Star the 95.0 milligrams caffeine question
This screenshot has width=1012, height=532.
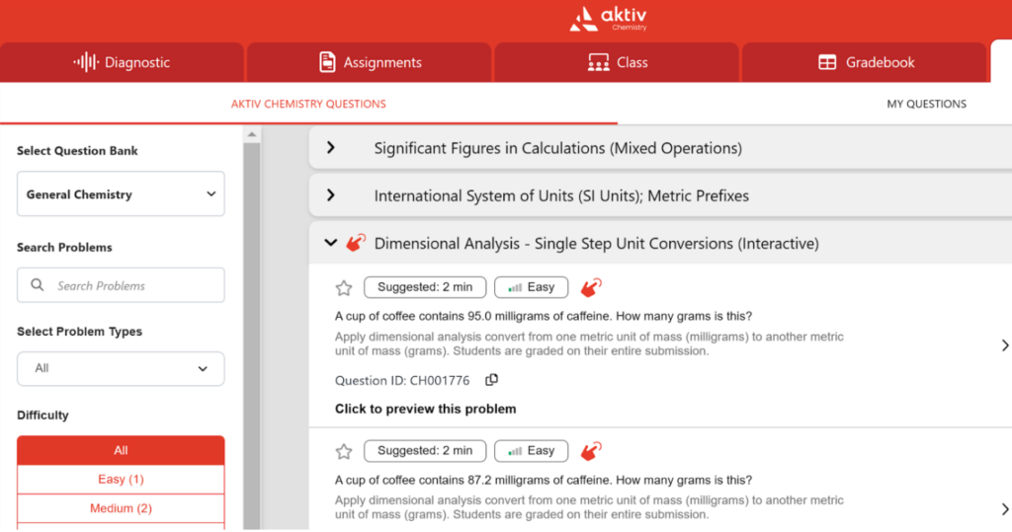pos(344,288)
